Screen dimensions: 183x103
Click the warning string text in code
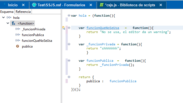pos(134,32)
